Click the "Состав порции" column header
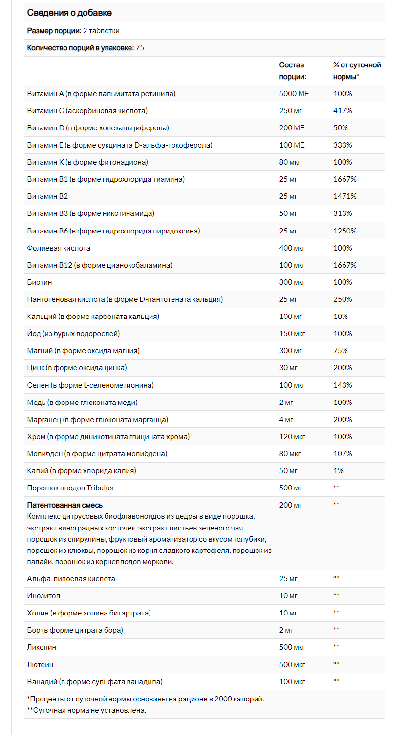The image size is (408, 742). [x=292, y=71]
